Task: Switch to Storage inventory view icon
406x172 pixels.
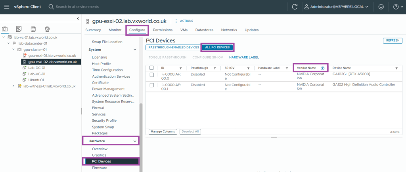Action: coord(33,29)
